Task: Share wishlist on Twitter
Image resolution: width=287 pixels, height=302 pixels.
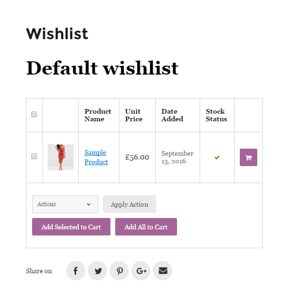Action: pyautogui.click(x=97, y=270)
